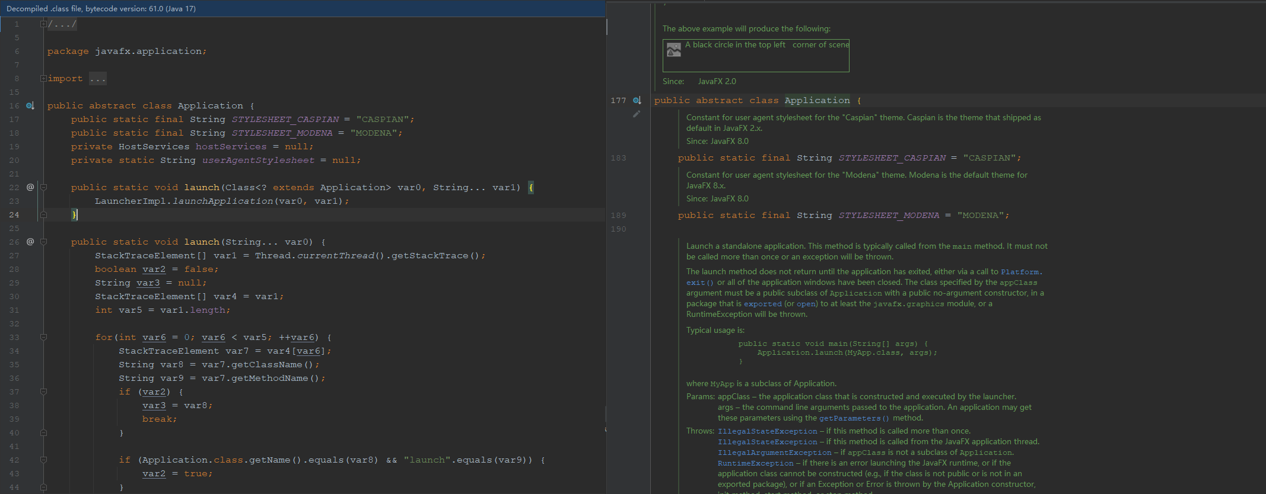Click the "MODENA" string on line 189

click(x=980, y=216)
